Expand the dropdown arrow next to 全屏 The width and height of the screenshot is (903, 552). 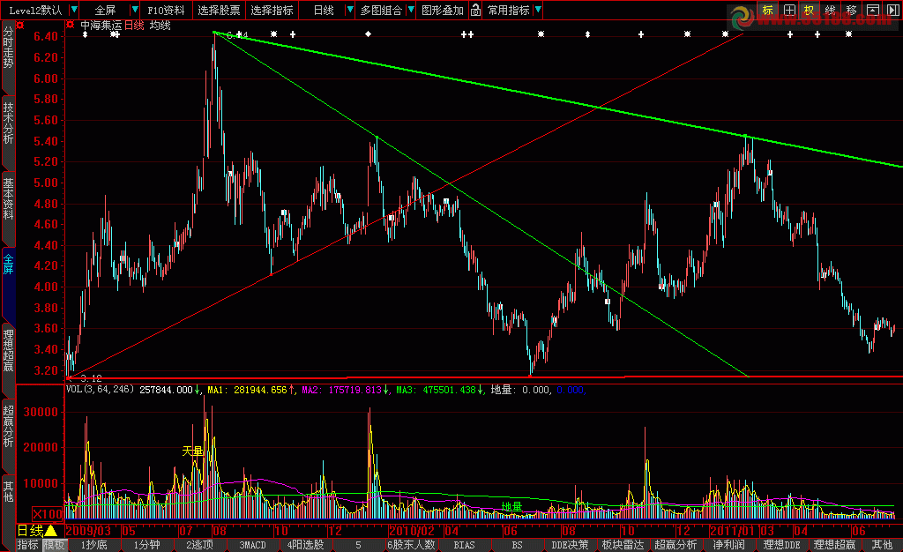135,10
